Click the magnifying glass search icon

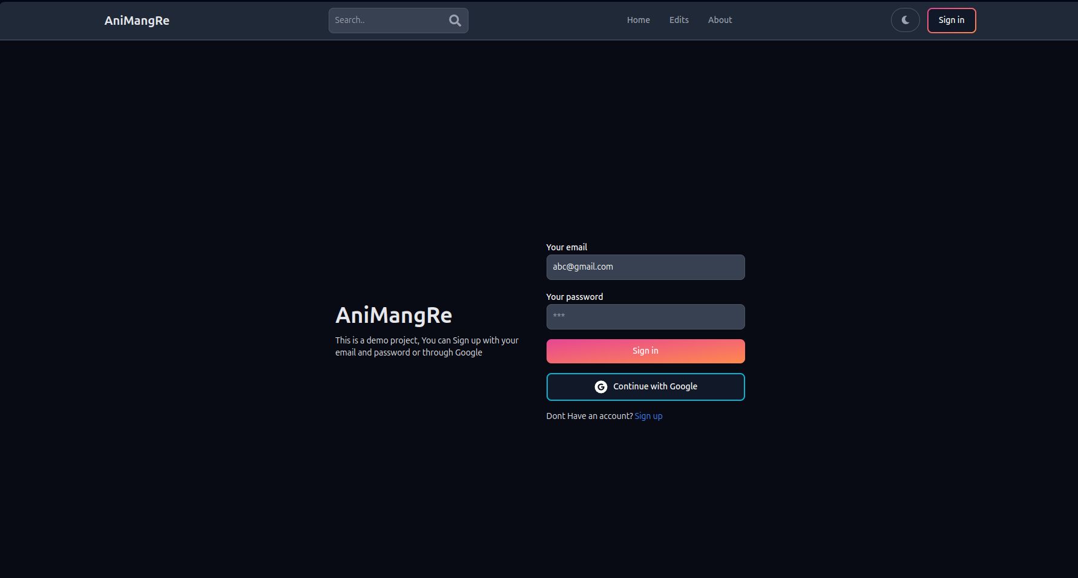pos(455,21)
